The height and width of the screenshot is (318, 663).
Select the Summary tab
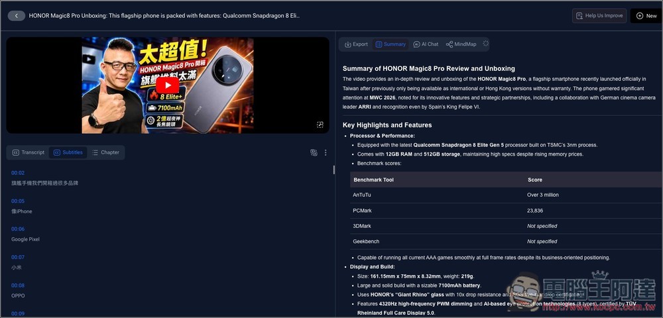(x=391, y=44)
